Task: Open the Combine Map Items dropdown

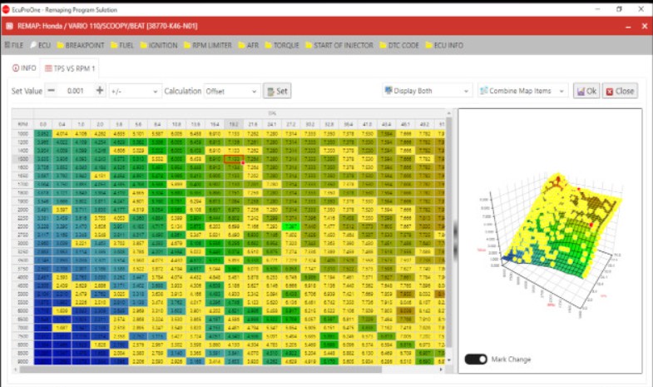Action: (522, 91)
